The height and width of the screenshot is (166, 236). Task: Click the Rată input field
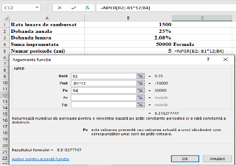tap(104, 76)
